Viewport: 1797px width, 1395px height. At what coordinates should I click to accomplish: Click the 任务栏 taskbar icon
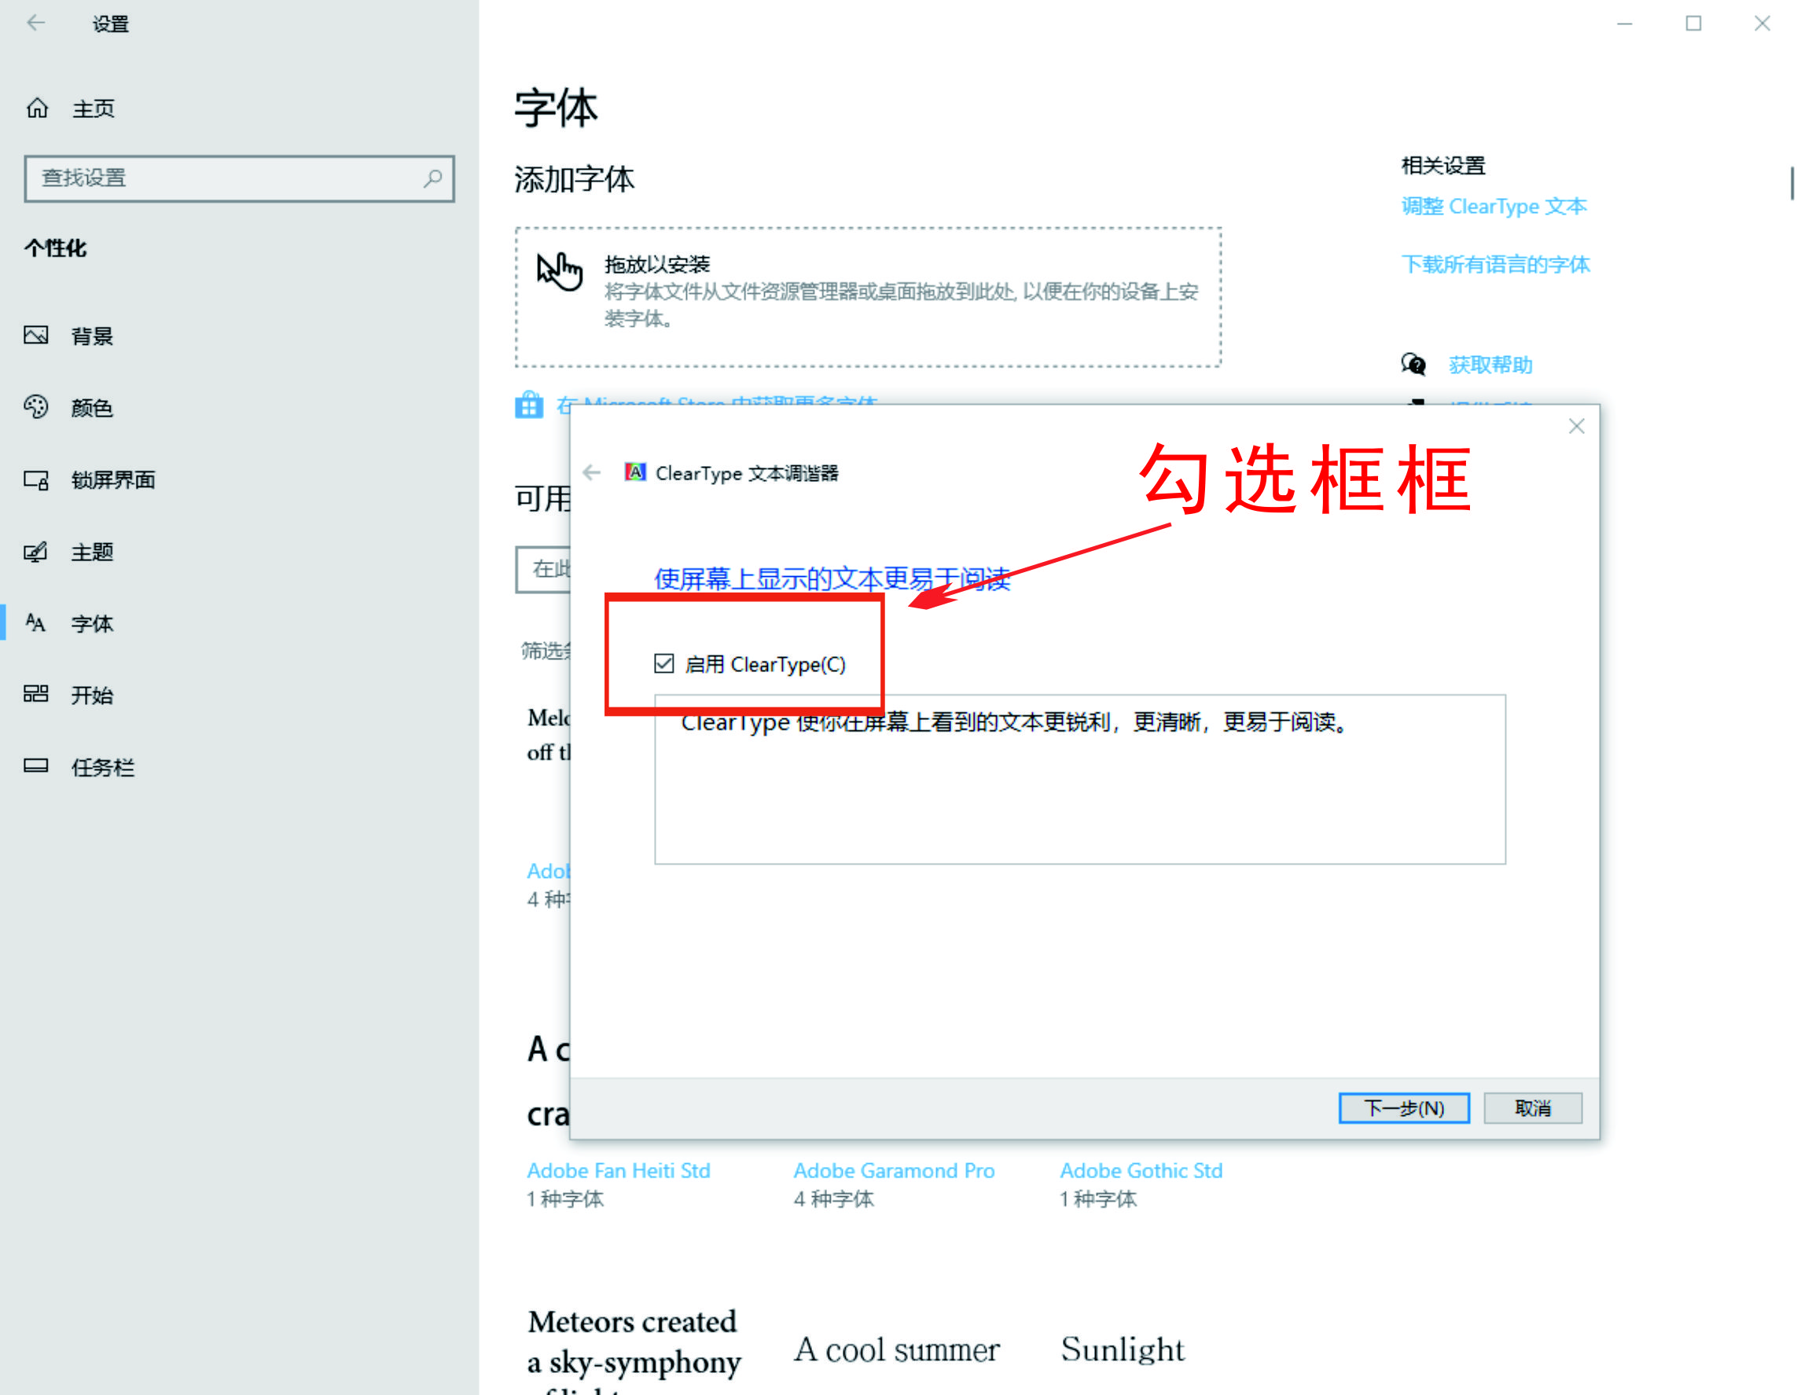coord(37,766)
